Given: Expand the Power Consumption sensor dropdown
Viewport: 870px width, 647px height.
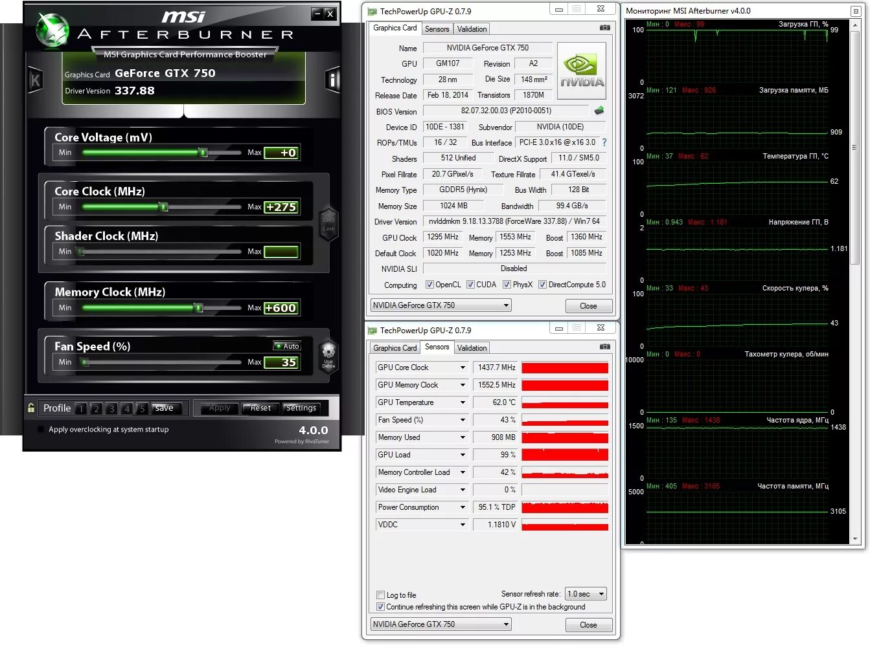Looking at the screenshot, I should click(x=463, y=507).
